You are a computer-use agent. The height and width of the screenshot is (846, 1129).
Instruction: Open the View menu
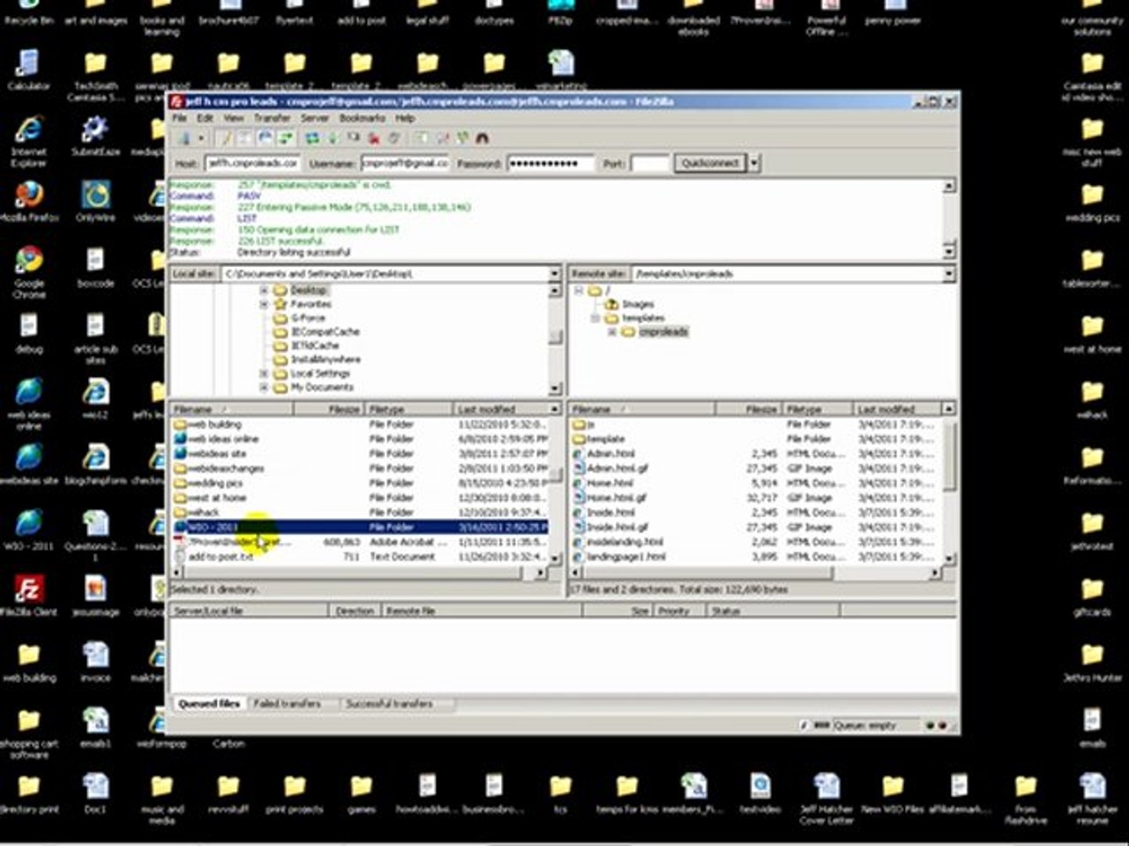click(234, 117)
